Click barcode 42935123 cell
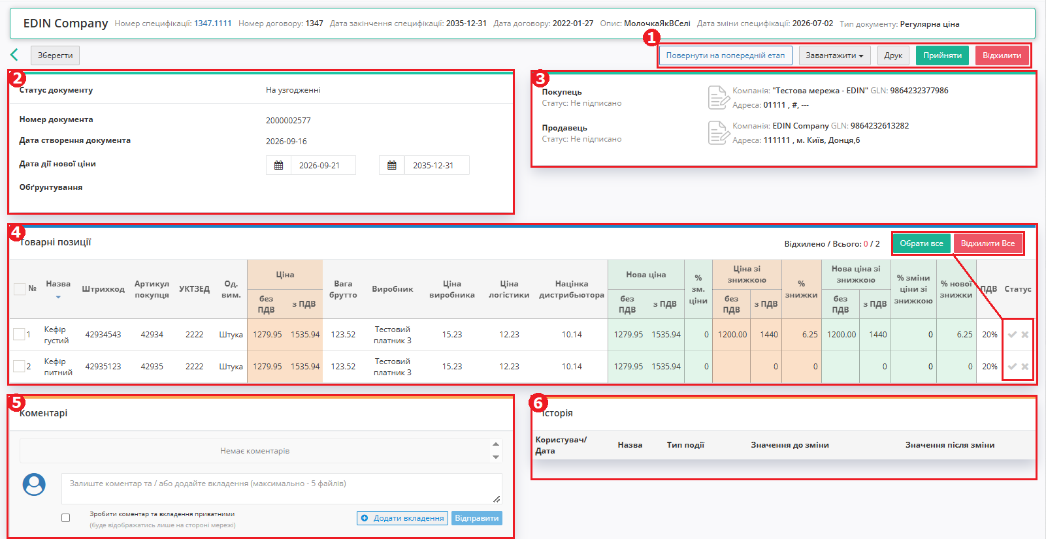The height and width of the screenshot is (539, 1046). tap(103, 367)
